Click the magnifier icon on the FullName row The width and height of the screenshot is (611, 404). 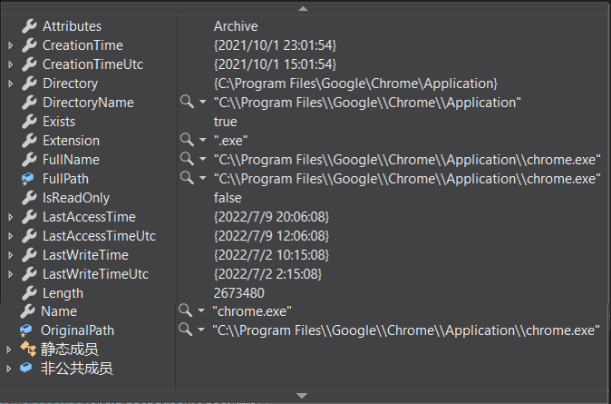pyautogui.click(x=186, y=160)
